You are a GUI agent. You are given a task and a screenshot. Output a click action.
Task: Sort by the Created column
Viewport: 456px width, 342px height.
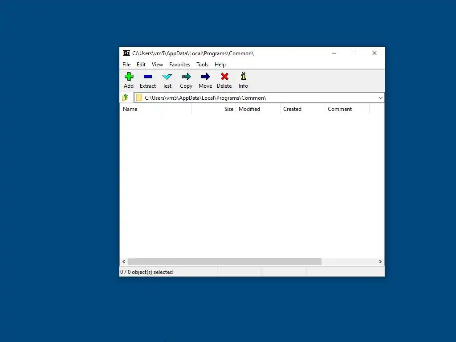pos(302,109)
